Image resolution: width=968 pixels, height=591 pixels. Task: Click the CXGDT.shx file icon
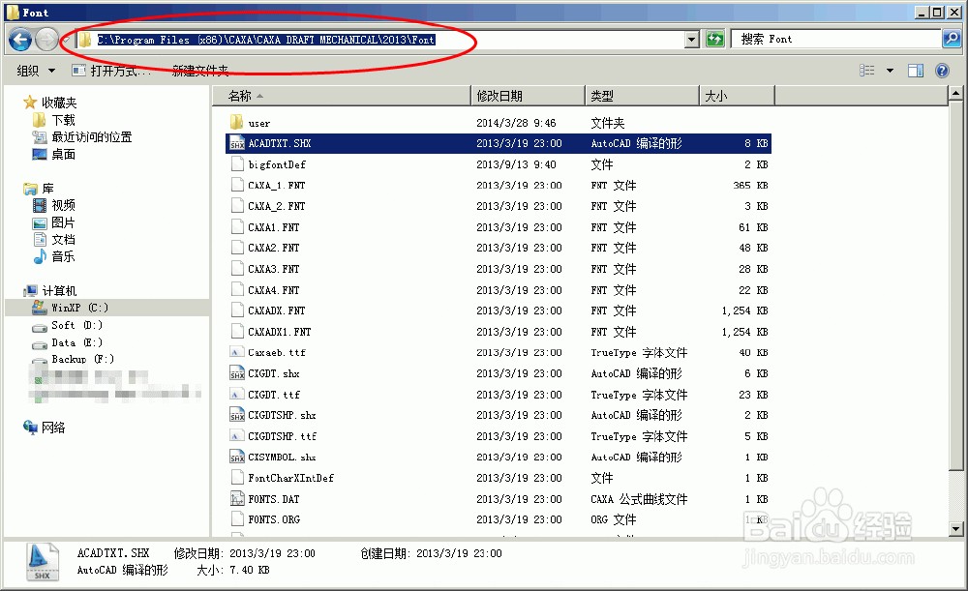pos(237,373)
